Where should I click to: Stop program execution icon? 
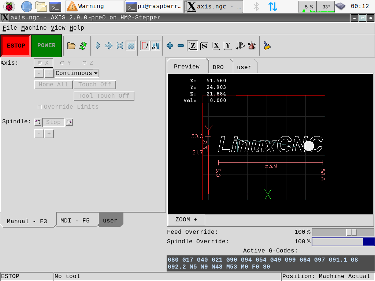[x=131, y=46]
